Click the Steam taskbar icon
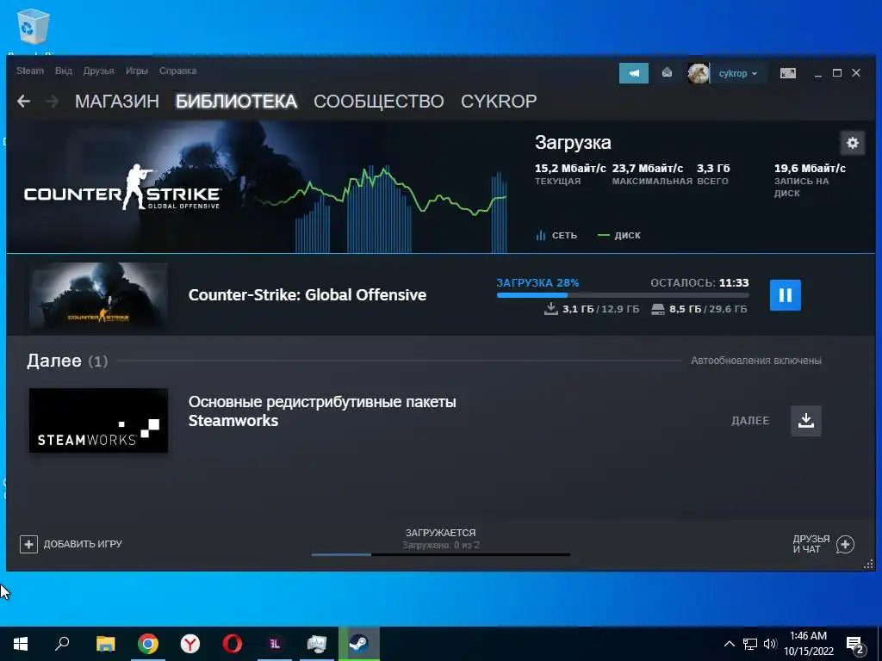 click(x=359, y=644)
